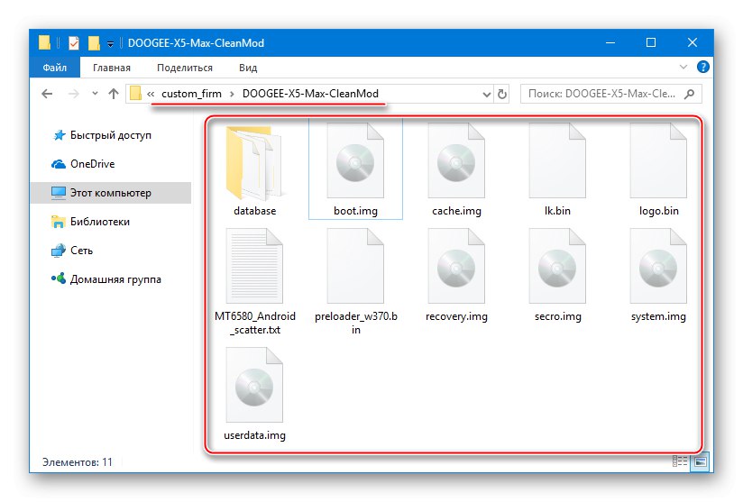Click the boot.img file name label
Screen dimensions: 743x502
click(355, 211)
